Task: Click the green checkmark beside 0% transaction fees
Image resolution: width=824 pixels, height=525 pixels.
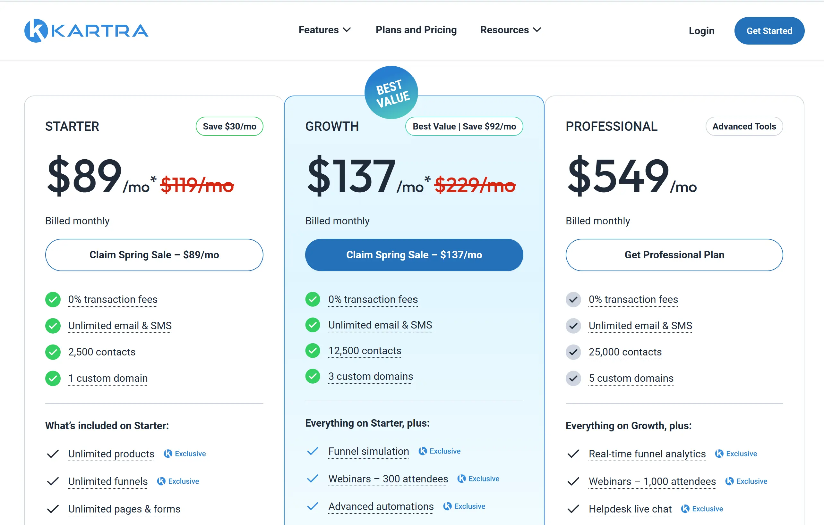Action: click(x=53, y=300)
